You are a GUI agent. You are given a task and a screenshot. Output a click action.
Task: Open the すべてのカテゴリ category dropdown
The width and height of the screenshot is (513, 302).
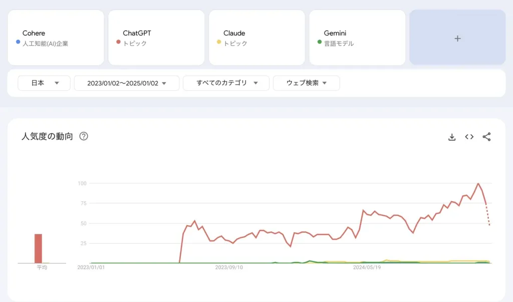pyautogui.click(x=226, y=83)
